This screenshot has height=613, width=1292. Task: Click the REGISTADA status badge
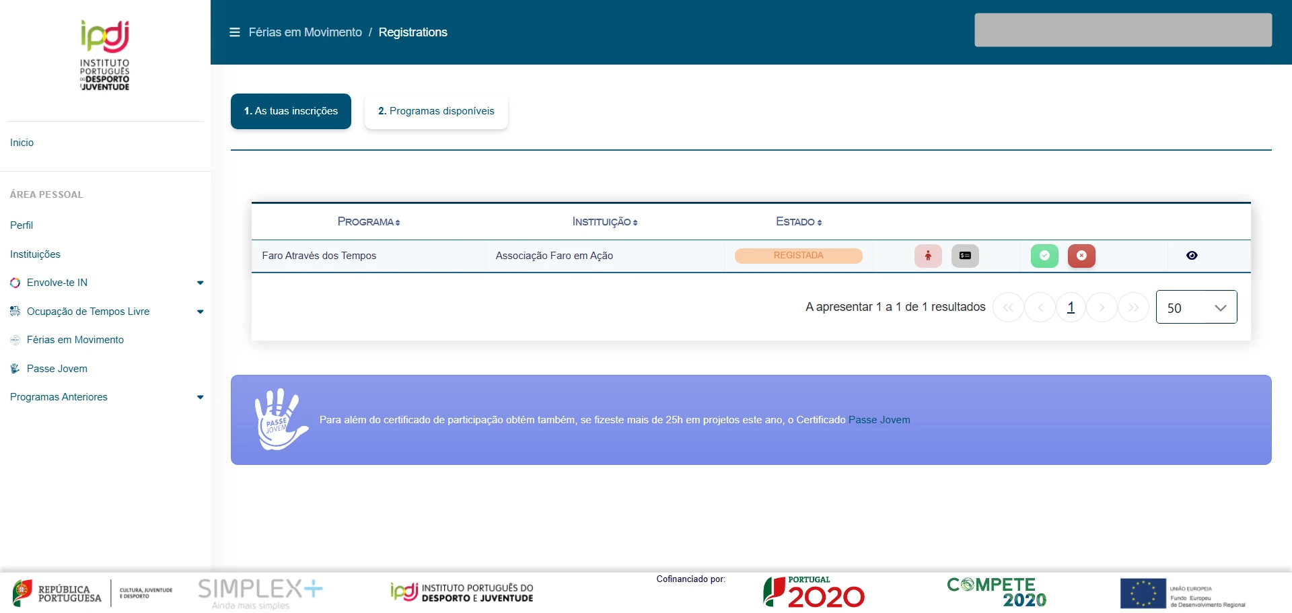(x=798, y=256)
